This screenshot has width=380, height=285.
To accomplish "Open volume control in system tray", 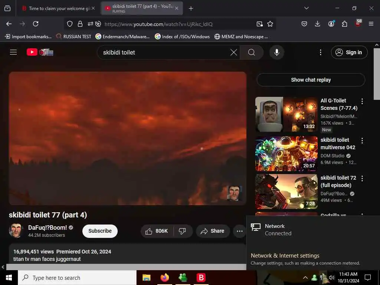I will [x=331, y=278].
